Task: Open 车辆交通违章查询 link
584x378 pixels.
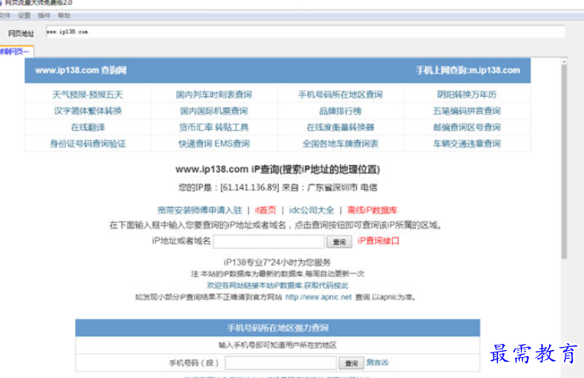Action: point(467,144)
